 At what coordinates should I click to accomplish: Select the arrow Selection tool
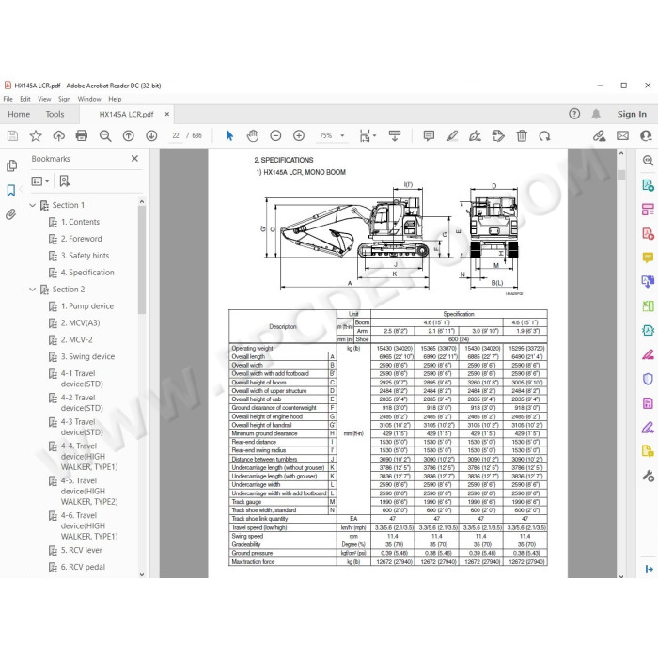229,135
